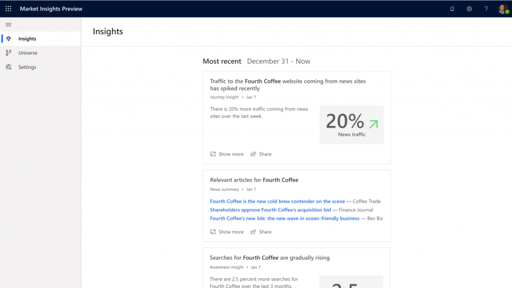Click the Universe nodes icon

8,53
